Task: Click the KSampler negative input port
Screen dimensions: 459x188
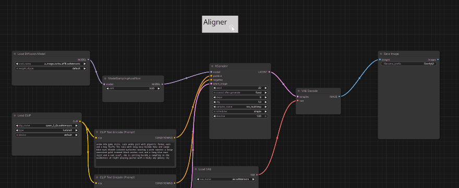Action: [211, 80]
